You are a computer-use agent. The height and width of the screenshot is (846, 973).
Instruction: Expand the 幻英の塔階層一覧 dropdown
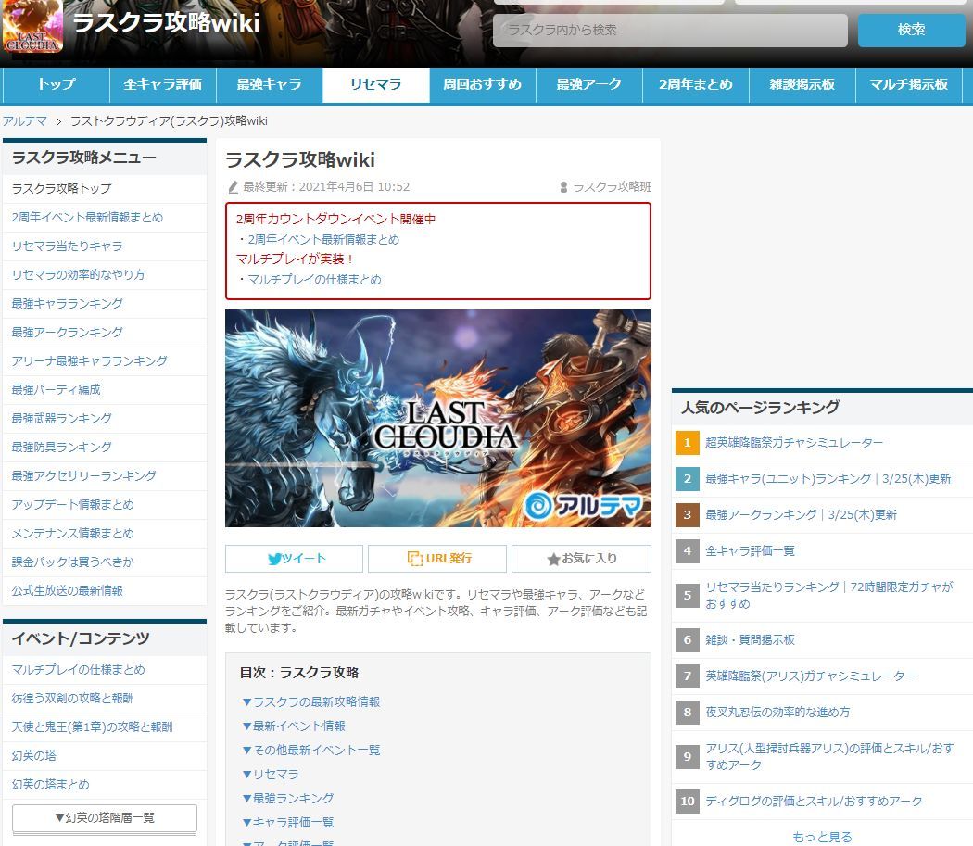coord(105,817)
